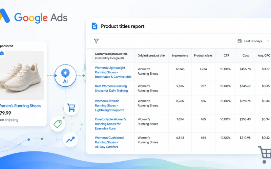Click the AI sparkle circle icon

[x=65, y=75]
